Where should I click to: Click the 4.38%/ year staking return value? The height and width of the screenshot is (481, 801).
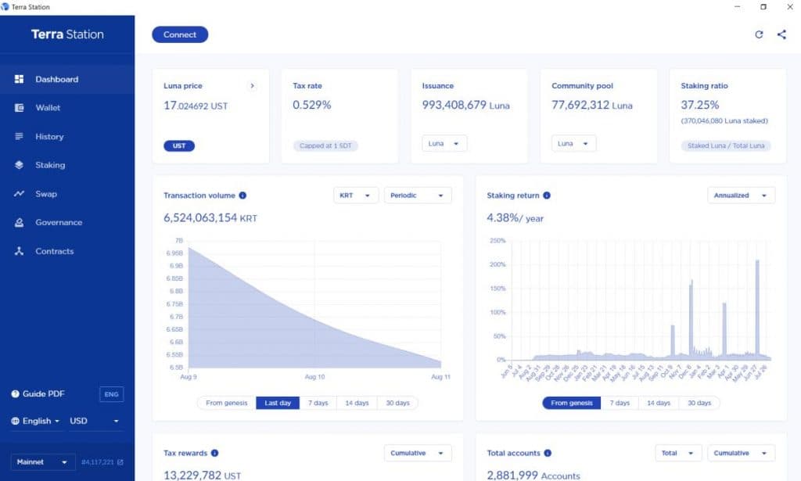click(x=515, y=218)
